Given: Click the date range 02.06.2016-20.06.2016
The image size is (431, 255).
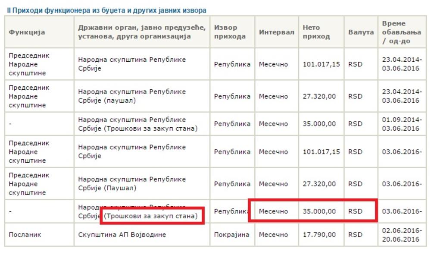Looking at the screenshot, I should click(x=400, y=235).
